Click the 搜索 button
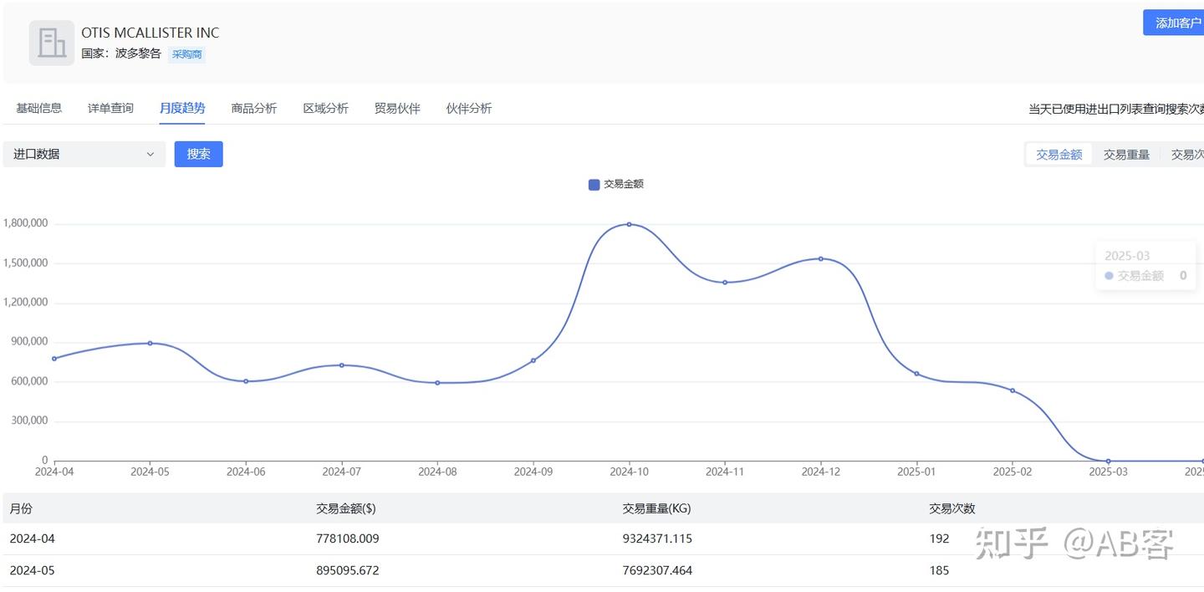Viewport: 1204px width, 592px height. (198, 155)
